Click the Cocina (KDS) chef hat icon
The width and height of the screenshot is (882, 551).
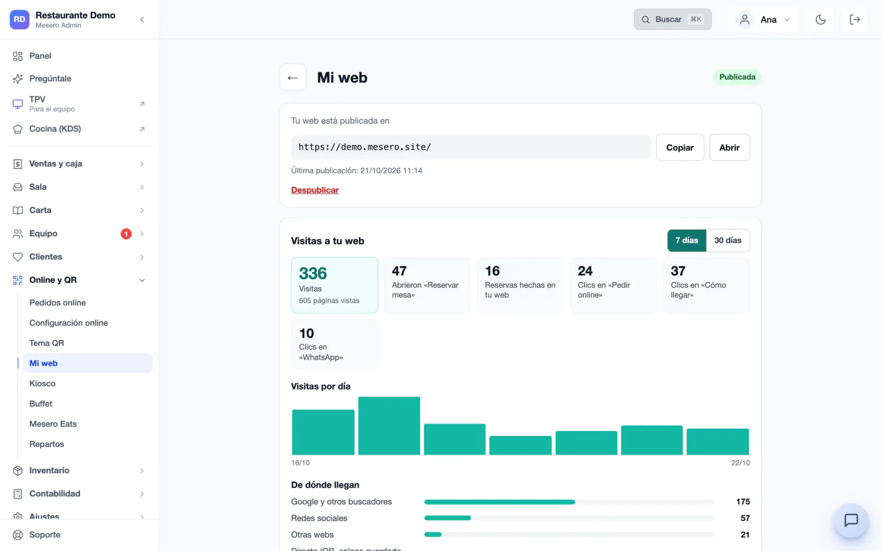tap(18, 129)
